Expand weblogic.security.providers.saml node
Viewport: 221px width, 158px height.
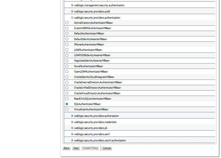[x=72, y=134]
